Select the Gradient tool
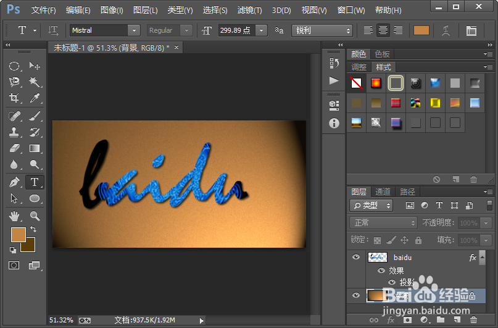Viewport: 498px width, 328px height. (x=35, y=148)
